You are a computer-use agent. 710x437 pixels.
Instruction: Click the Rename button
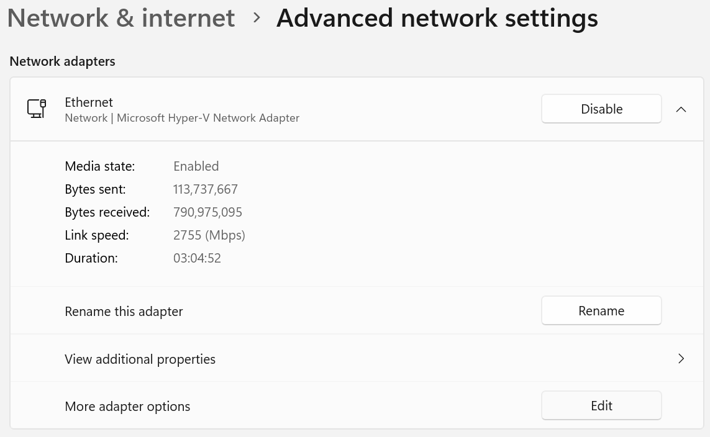click(601, 311)
